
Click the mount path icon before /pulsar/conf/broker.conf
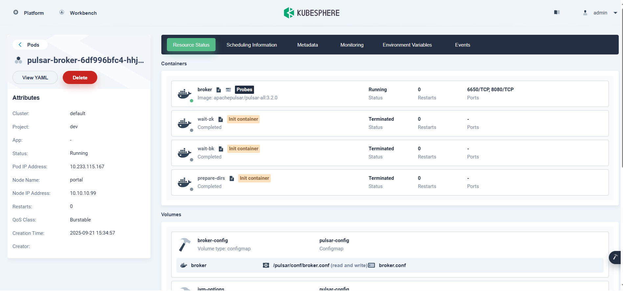click(x=266, y=265)
